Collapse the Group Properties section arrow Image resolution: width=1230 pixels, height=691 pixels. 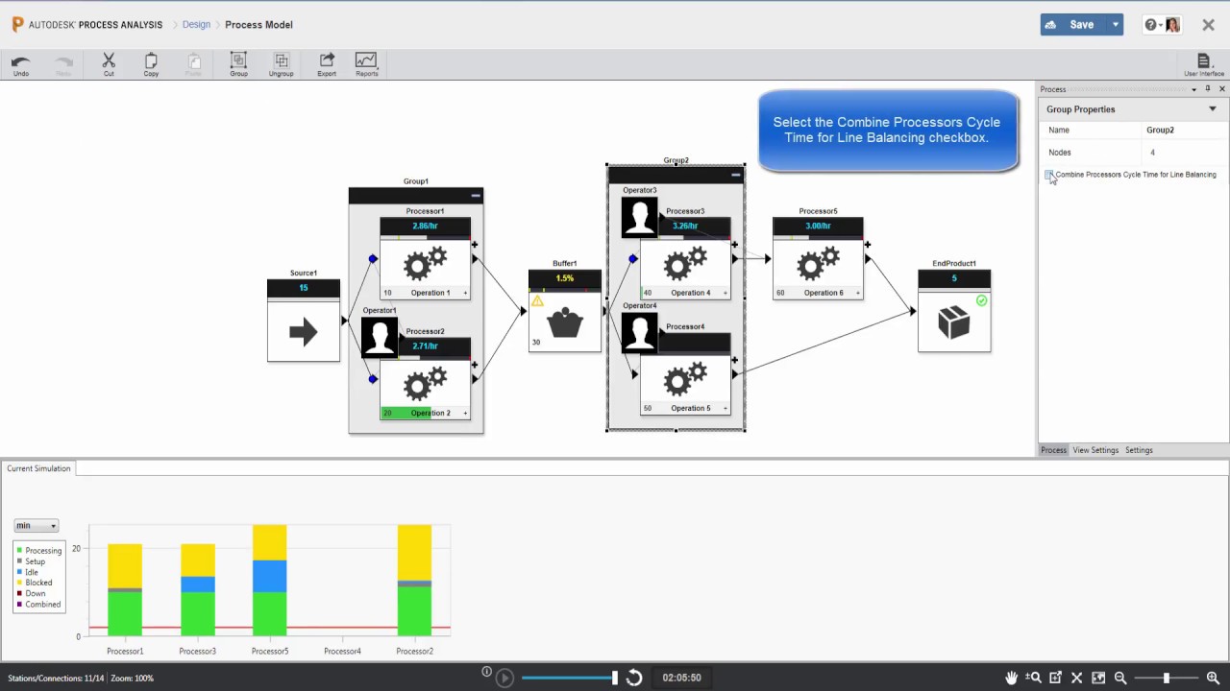tap(1212, 109)
